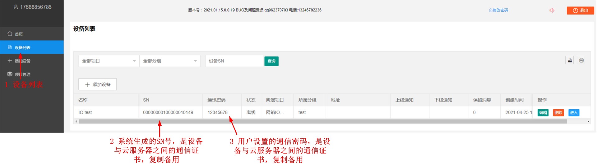
Task: Expand the 全部分组 dropdown
Action: pyautogui.click(x=170, y=61)
